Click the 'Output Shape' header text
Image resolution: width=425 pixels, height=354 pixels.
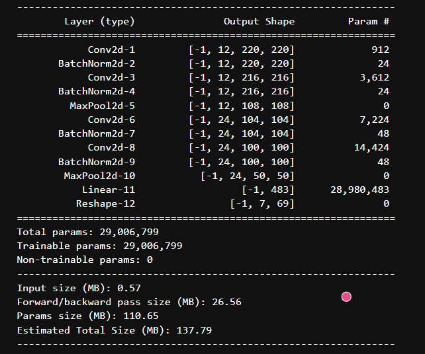point(259,21)
